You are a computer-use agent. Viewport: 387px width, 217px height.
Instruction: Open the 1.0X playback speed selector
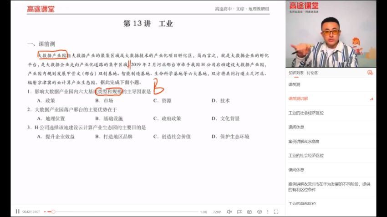[204, 212]
